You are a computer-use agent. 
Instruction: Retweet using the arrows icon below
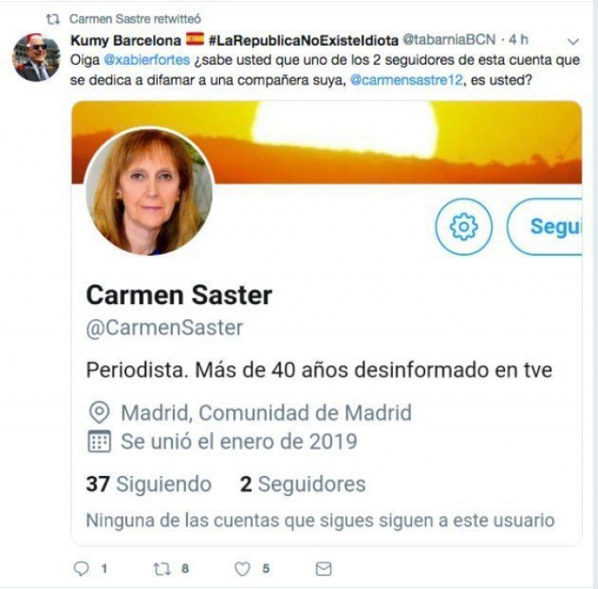(162, 569)
